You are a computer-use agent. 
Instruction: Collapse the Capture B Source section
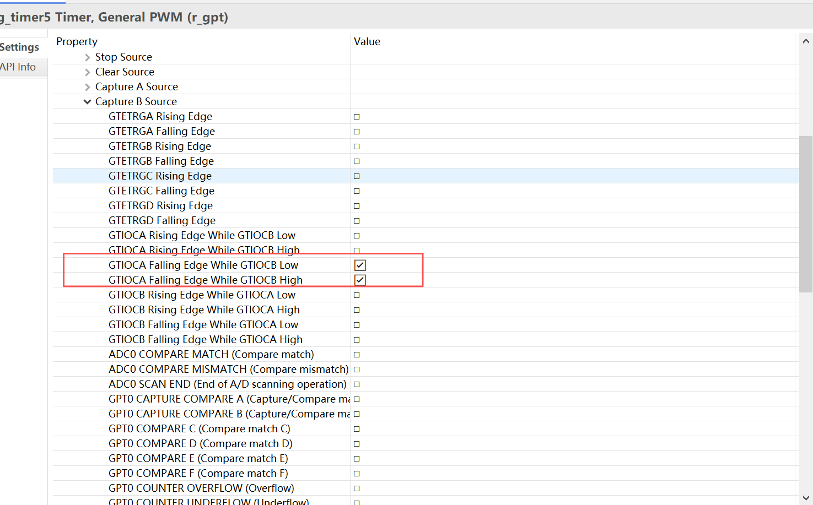coord(88,102)
